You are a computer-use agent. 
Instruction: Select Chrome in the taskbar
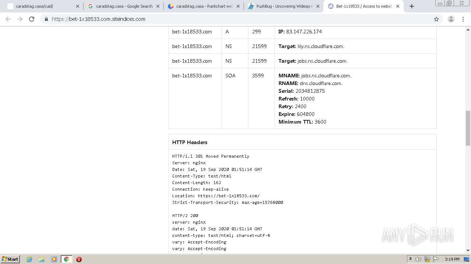point(66,259)
